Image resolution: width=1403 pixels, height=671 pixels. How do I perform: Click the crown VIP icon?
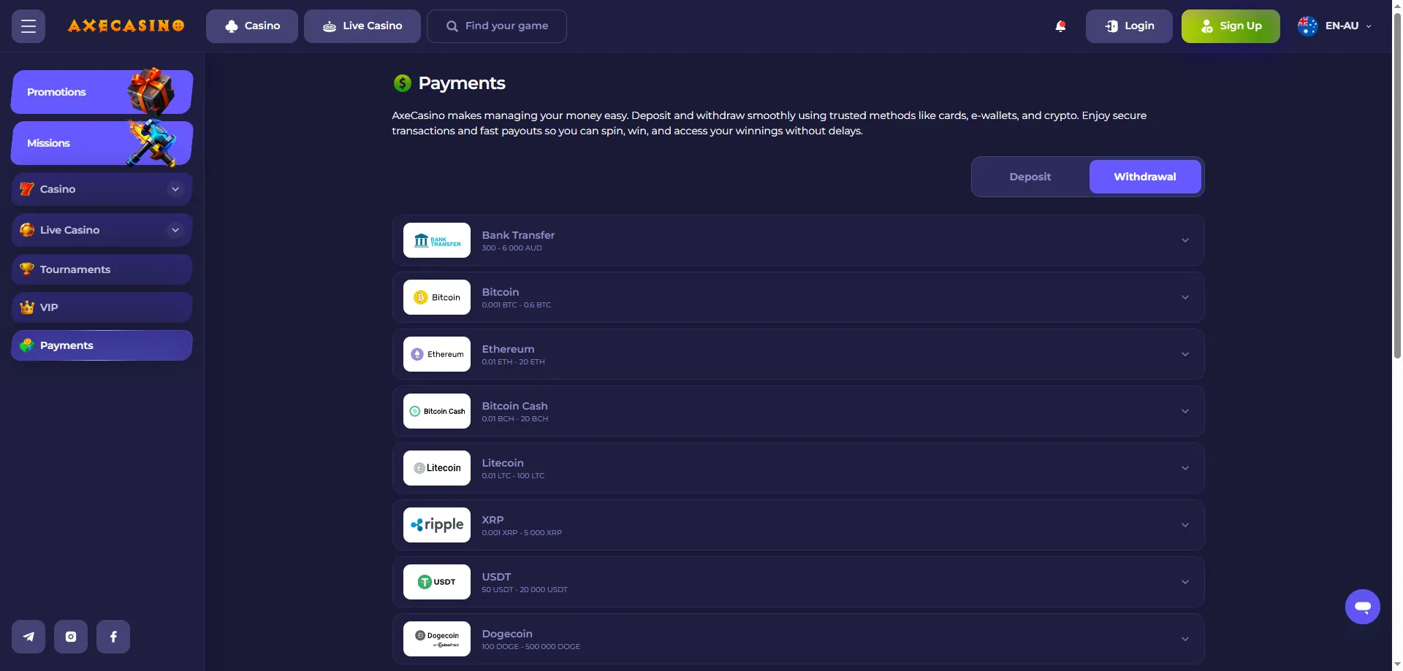pos(27,307)
